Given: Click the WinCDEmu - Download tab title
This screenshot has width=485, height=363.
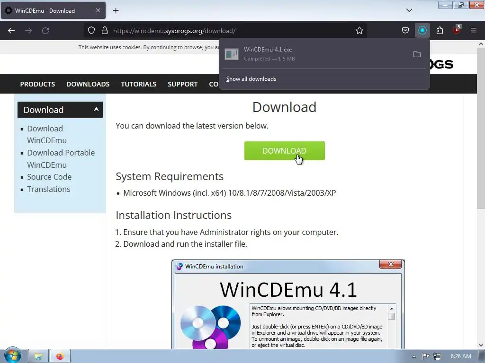Looking at the screenshot, I should (45, 10).
